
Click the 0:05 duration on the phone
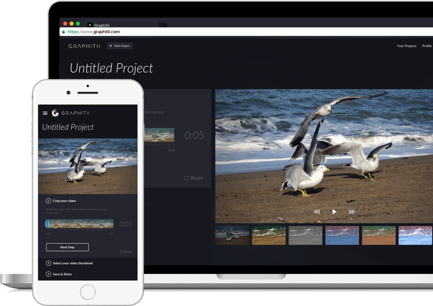pos(126,224)
